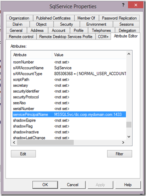Select the Password Replication tab
Viewport: 146px width, 196px height.
tap(119, 18)
